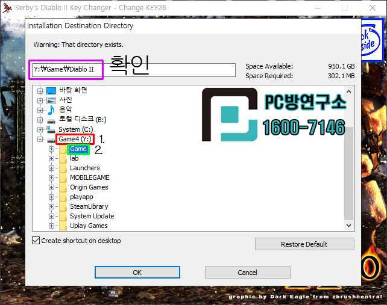Click the folder icon beside Origin Games
Viewport: 387px width, 305px height.
[63, 187]
